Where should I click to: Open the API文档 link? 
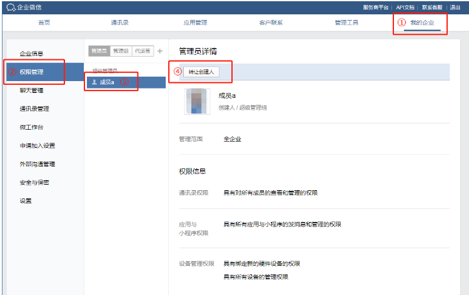405,7
